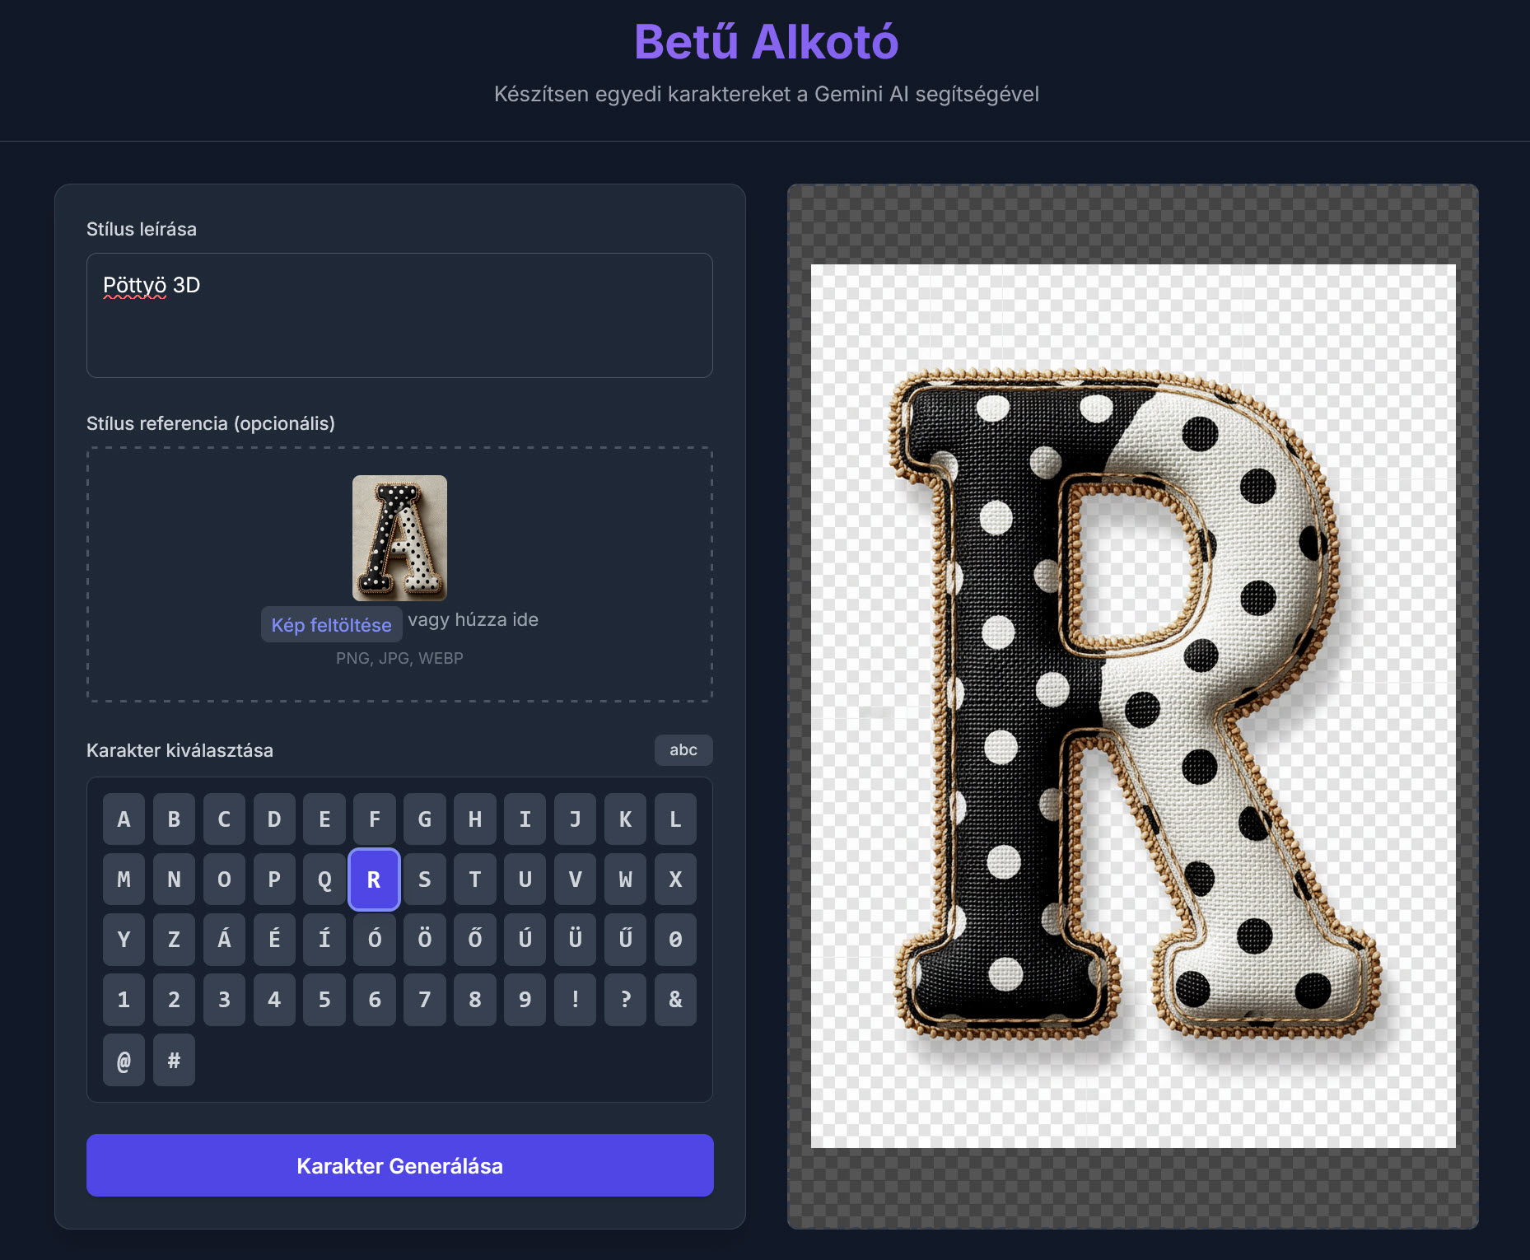
Task: Select the digit 7 character key
Action: pyautogui.click(x=425, y=1000)
